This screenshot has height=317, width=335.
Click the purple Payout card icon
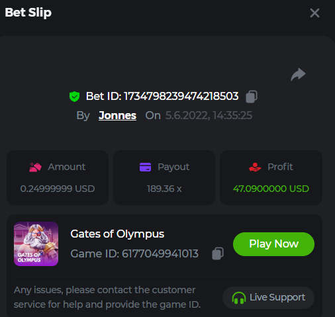click(x=145, y=167)
